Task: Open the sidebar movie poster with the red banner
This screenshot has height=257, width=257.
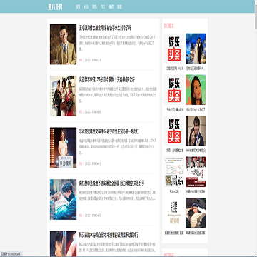Action: [196, 172]
